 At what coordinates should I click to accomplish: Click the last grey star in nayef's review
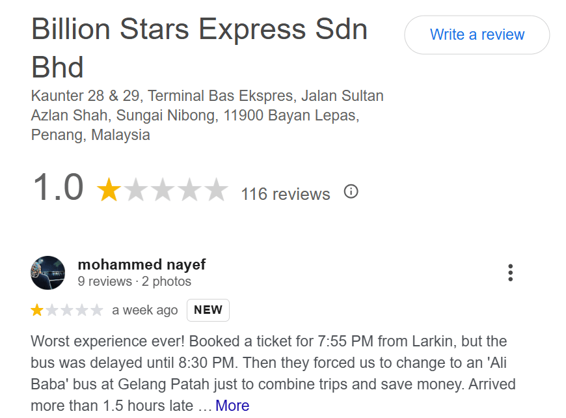click(96, 310)
